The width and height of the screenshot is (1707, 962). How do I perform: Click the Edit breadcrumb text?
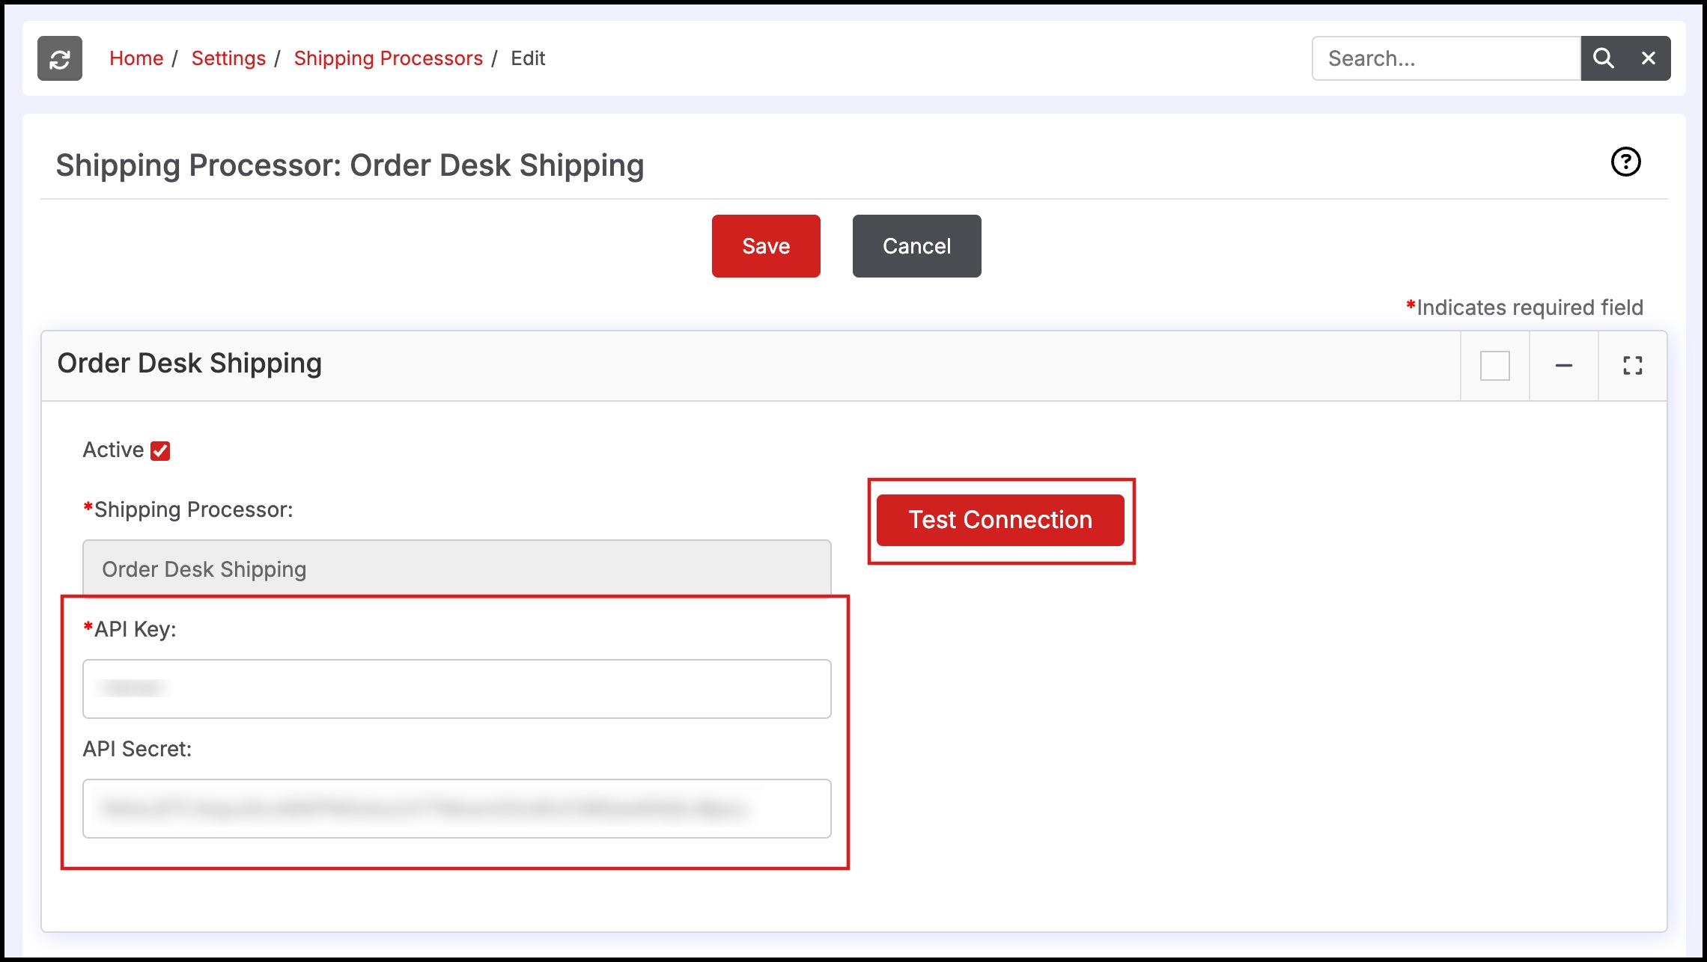(528, 58)
